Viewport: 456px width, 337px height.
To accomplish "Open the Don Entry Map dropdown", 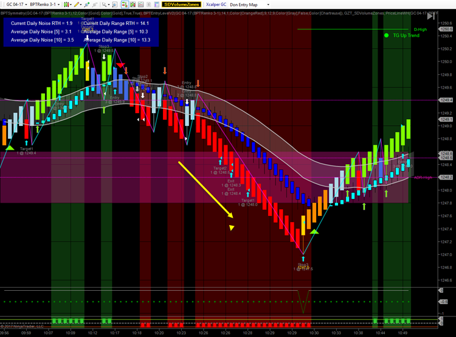I will [249, 5].
